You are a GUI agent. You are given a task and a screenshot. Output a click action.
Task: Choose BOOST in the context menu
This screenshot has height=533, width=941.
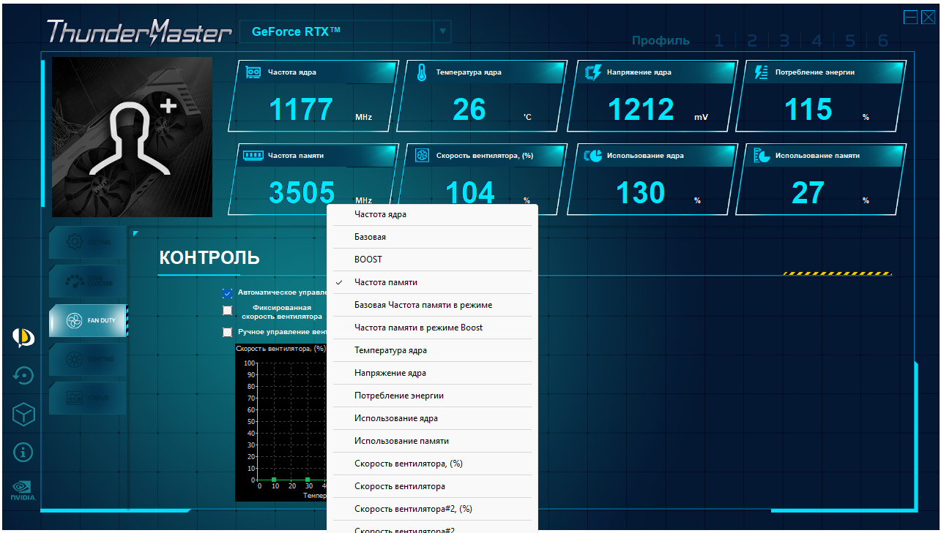(x=432, y=260)
